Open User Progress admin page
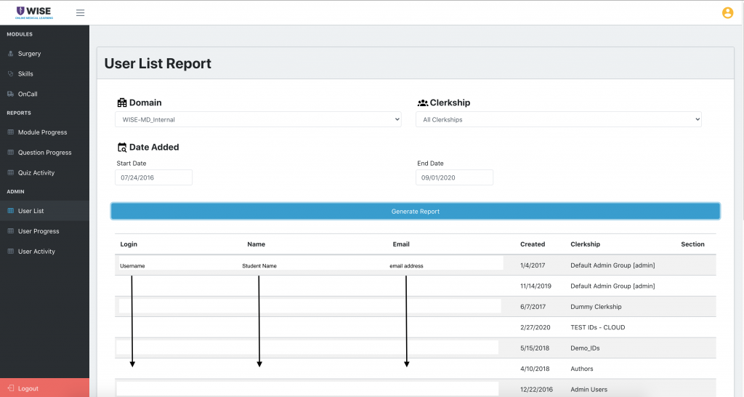 [39, 231]
